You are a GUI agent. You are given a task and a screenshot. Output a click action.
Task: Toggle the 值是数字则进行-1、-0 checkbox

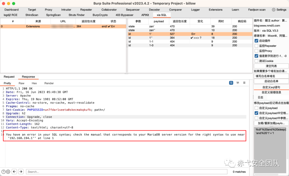click(x=256, y=56)
